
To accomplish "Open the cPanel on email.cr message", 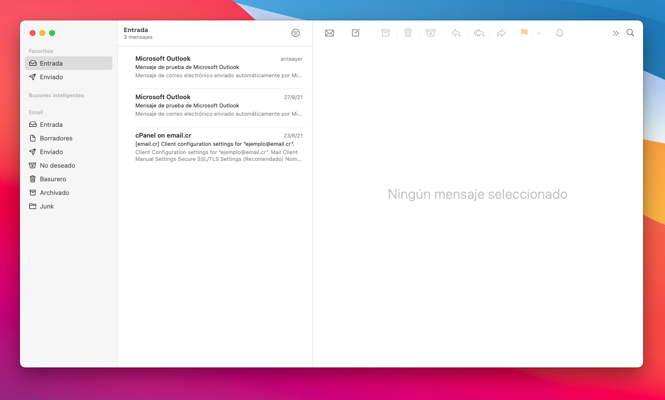I will click(219, 146).
